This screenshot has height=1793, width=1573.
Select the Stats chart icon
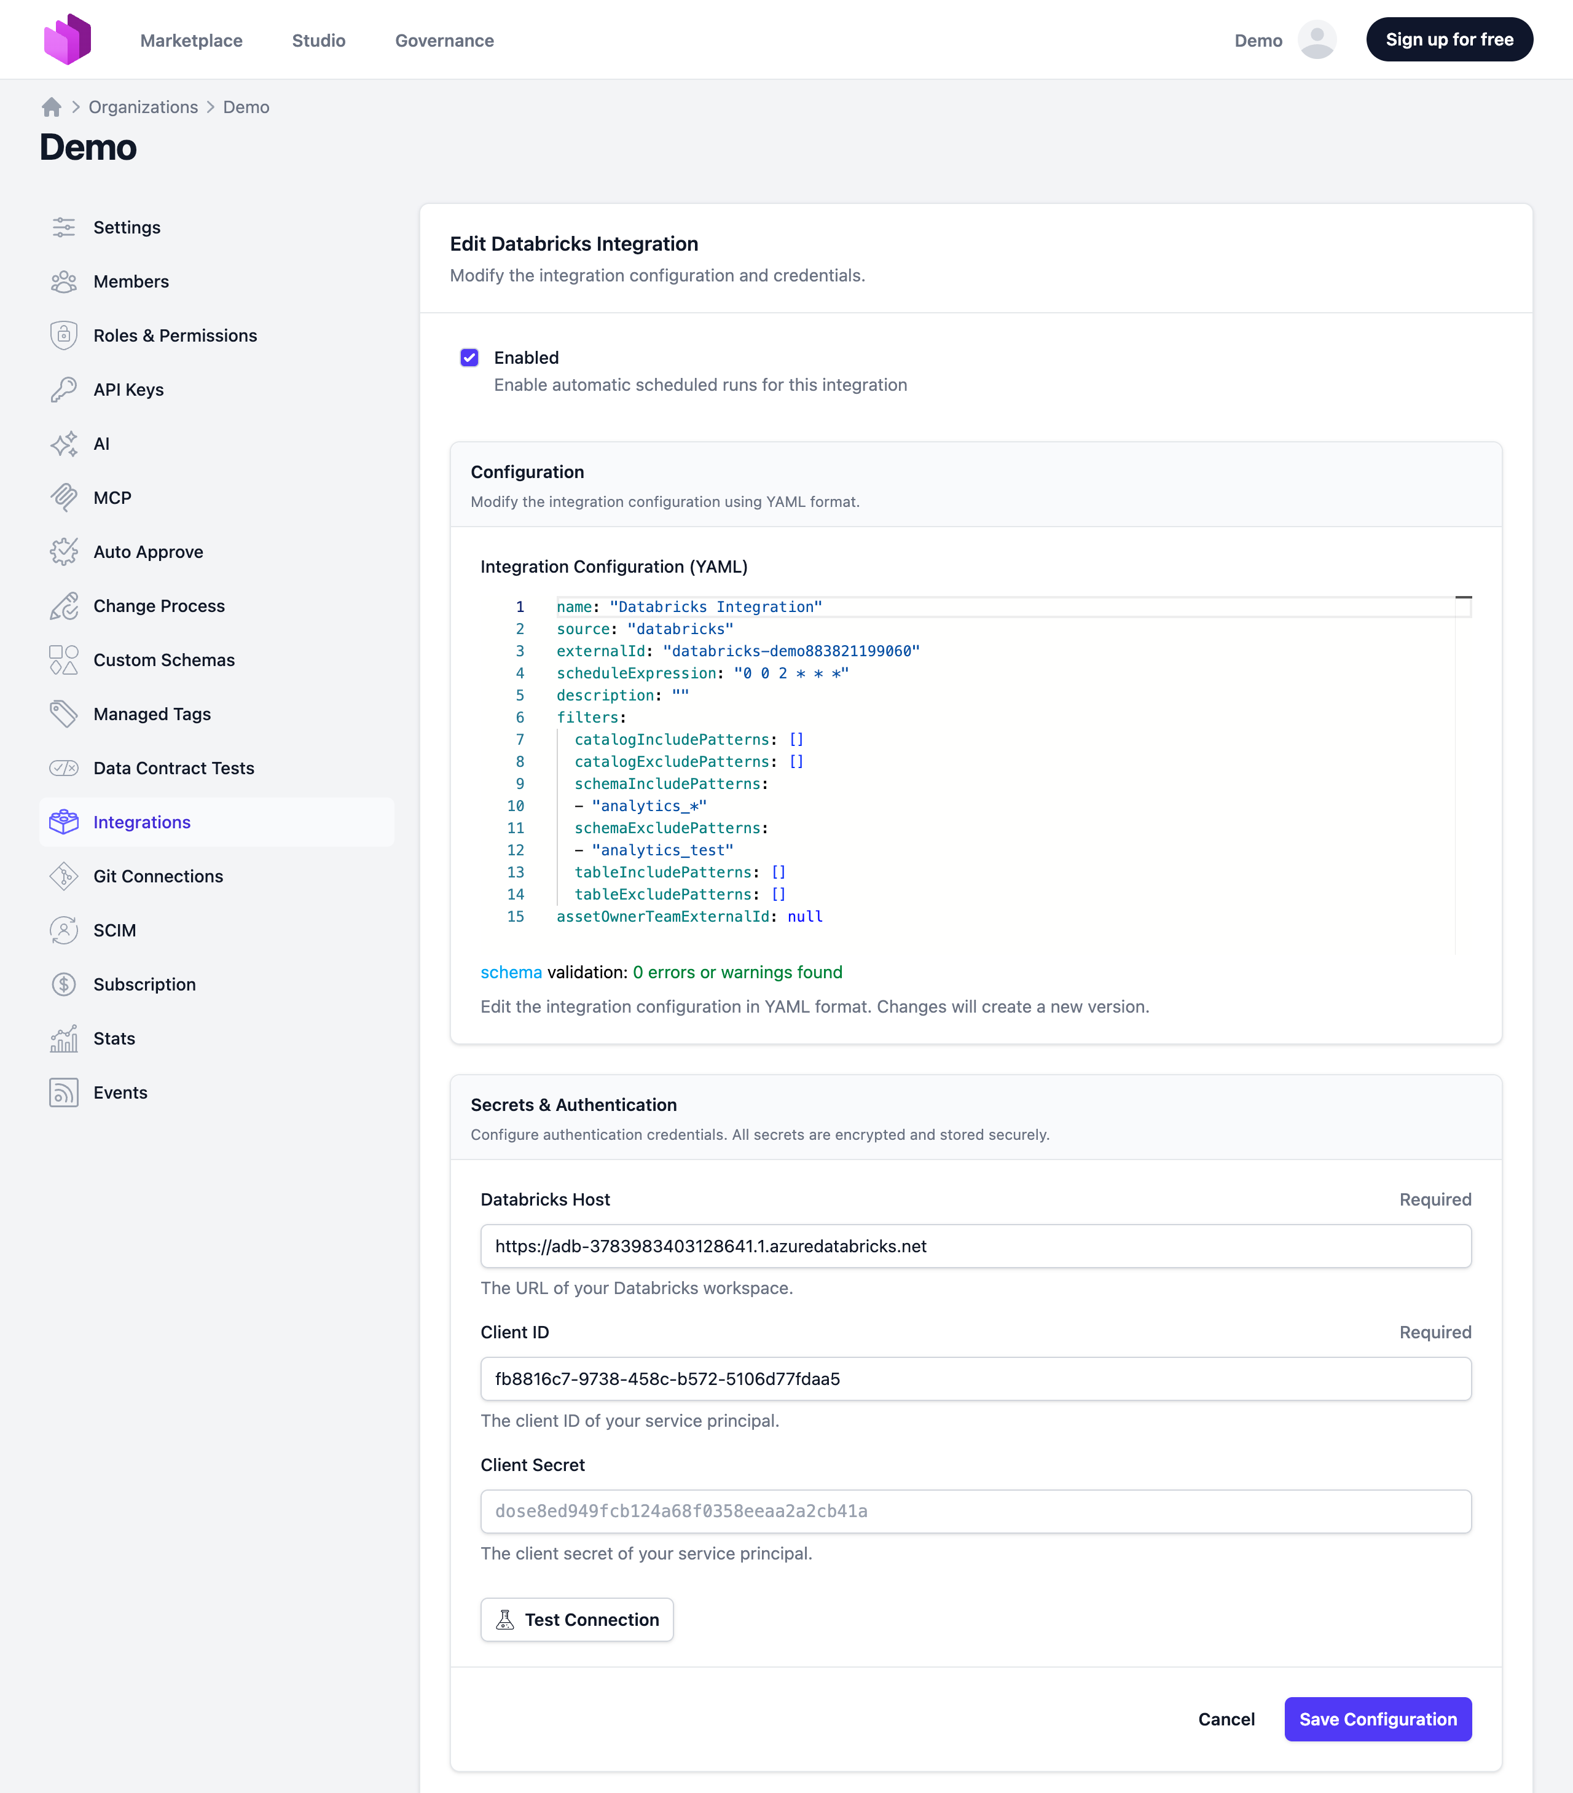pyautogui.click(x=64, y=1038)
